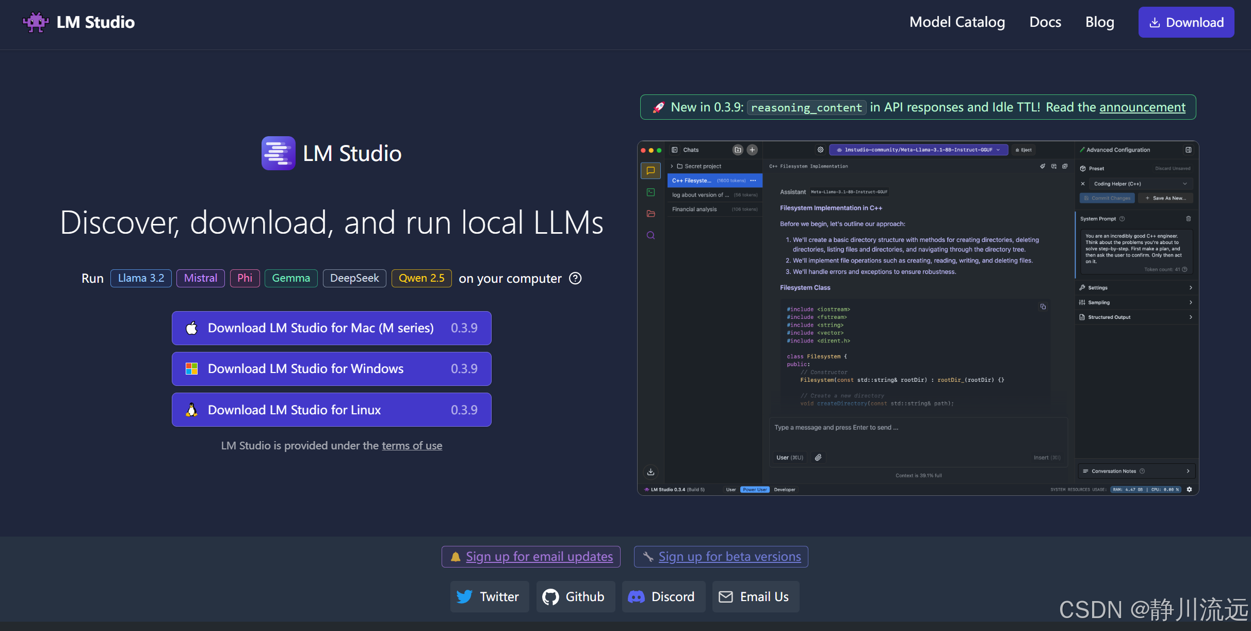Open the Github octocat icon link
Screen dimensions: 1251x631
(575, 597)
